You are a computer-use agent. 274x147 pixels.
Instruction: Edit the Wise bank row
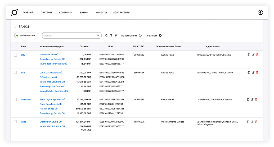coord(252,122)
